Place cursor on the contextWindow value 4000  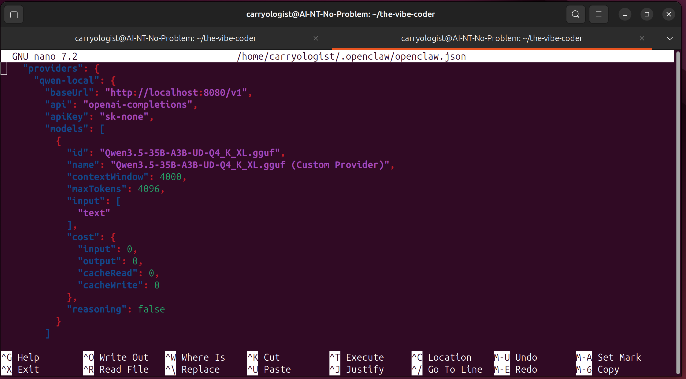pyautogui.click(x=170, y=177)
